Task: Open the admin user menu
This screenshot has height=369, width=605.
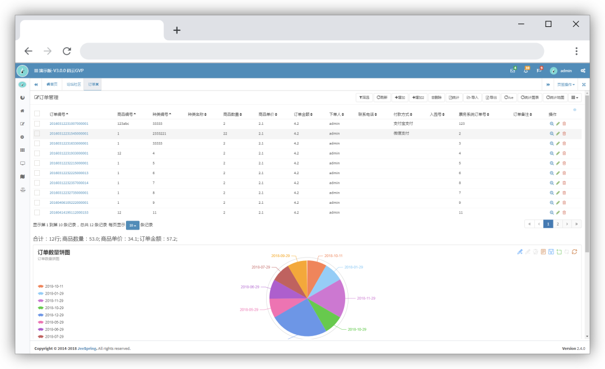Action: pyautogui.click(x=561, y=71)
